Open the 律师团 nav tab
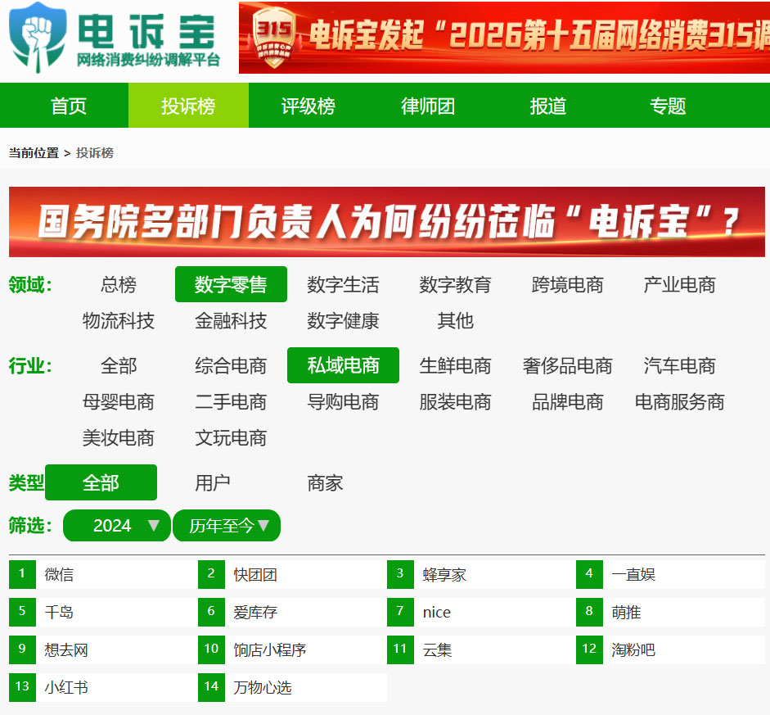The width and height of the screenshot is (770, 715). (x=428, y=106)
